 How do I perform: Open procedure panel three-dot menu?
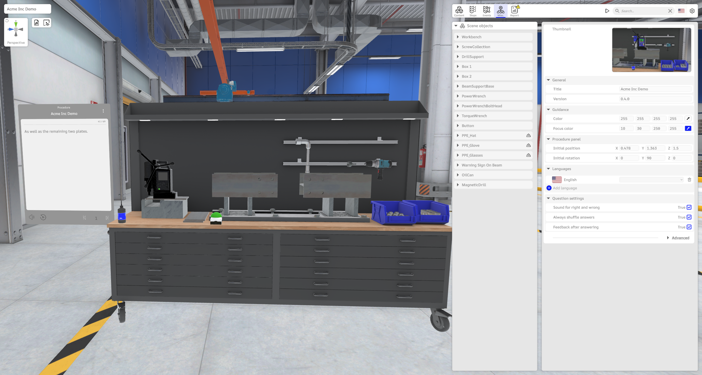pos(103,111)
